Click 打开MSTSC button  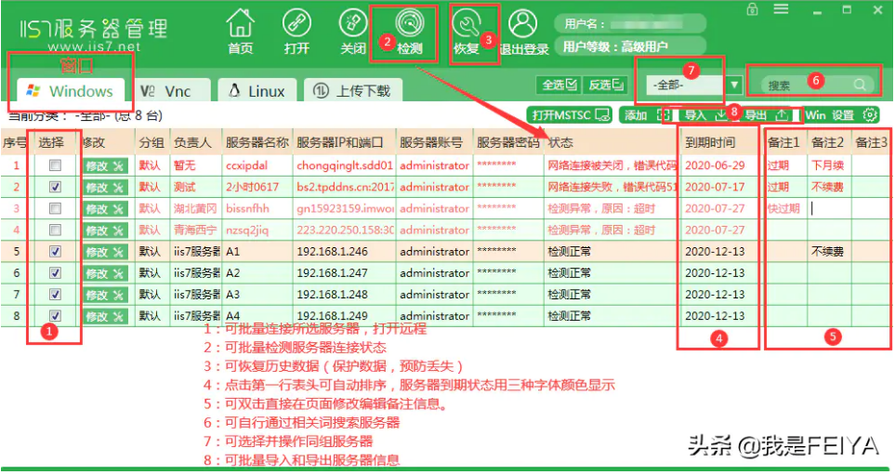click(570, 114)
